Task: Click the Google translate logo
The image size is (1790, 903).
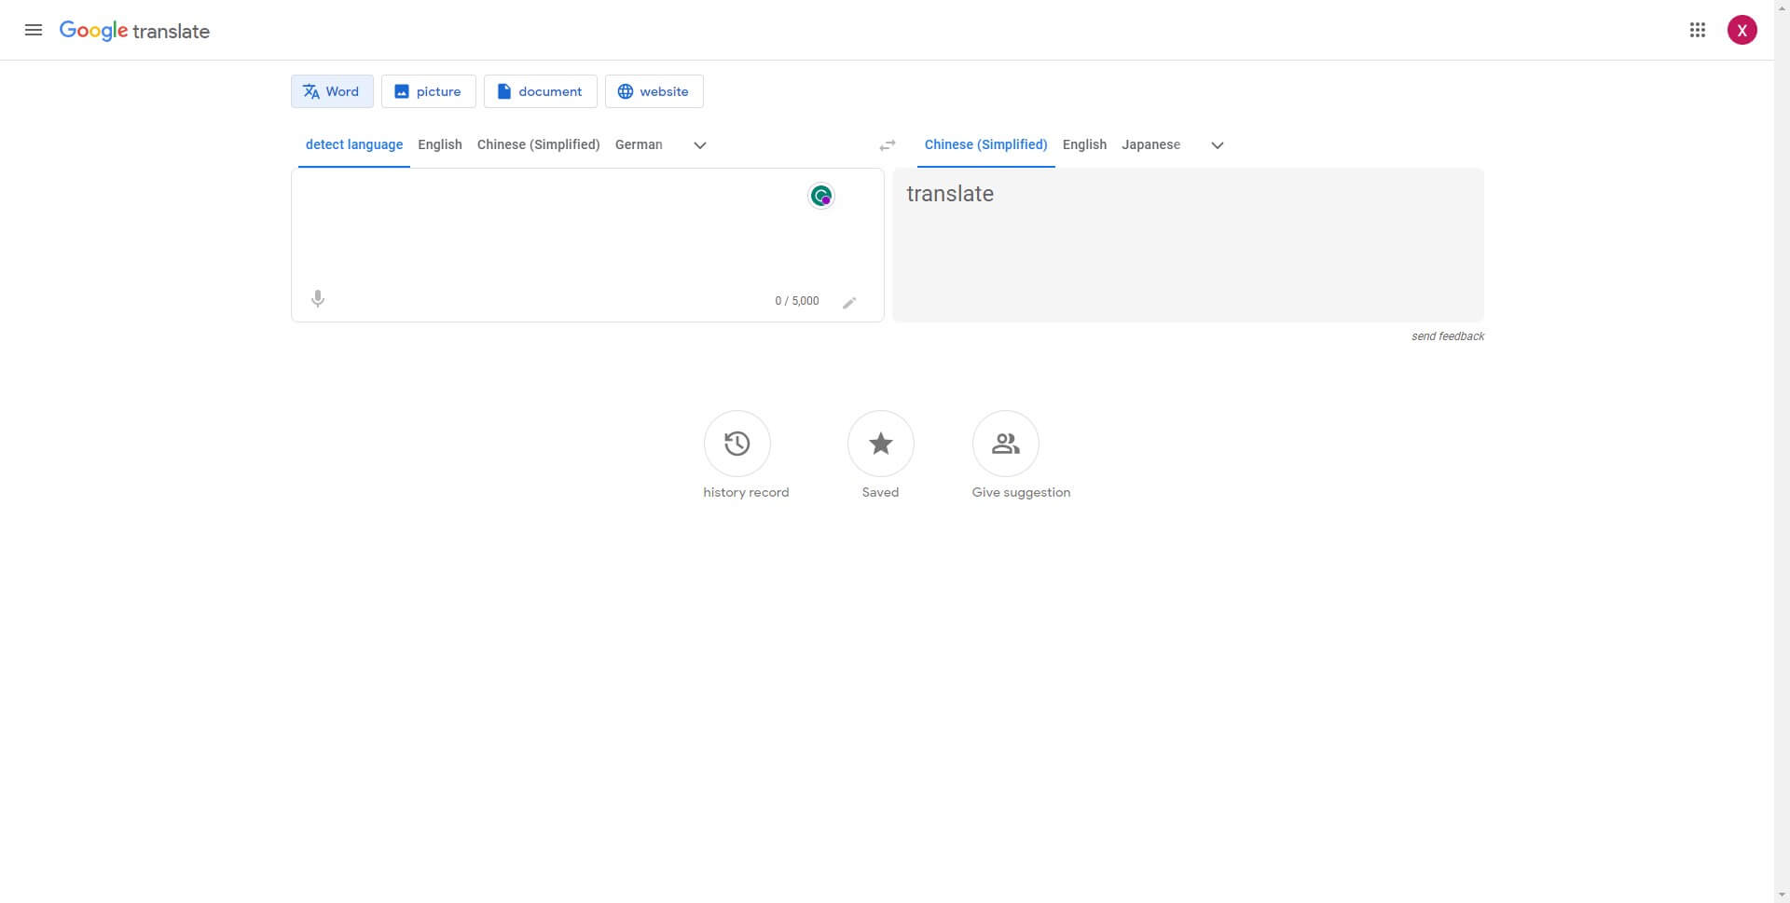Action: pyautogui.click(x=134, y=31)
